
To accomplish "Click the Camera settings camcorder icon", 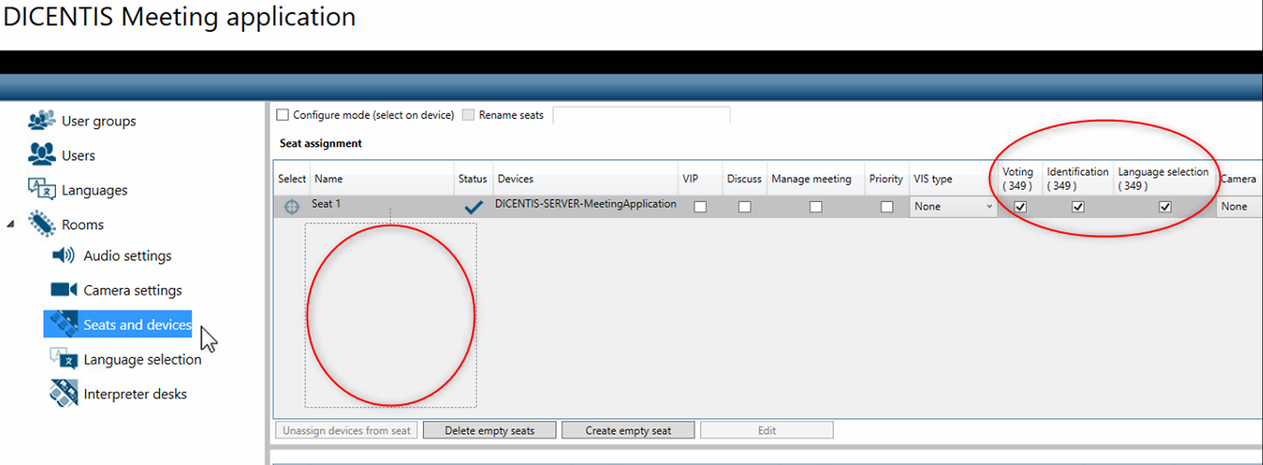I will point(63,289).
